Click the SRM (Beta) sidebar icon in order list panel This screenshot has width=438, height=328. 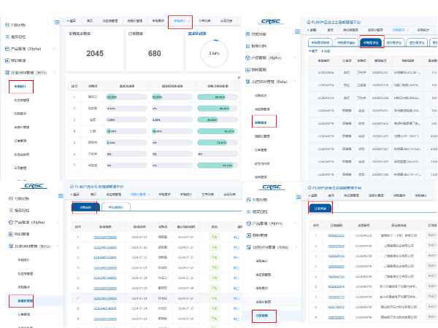pos(249,247)
